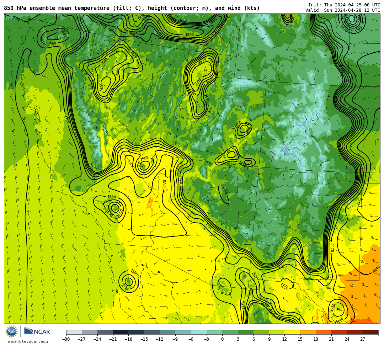Click the 27 colorbar label

(x=363, y=339)
